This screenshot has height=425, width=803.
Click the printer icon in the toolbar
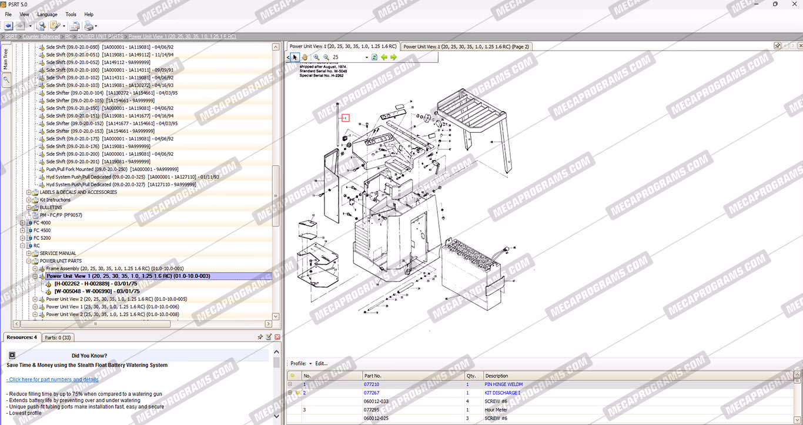pos(88,26)
